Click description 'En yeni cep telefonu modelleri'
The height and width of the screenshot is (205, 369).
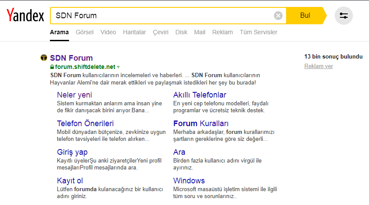tap(211, 103)
